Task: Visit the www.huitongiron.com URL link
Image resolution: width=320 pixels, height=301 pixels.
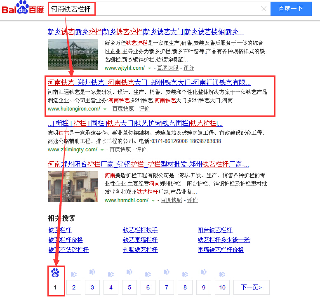Action: [x=74, y=109]
